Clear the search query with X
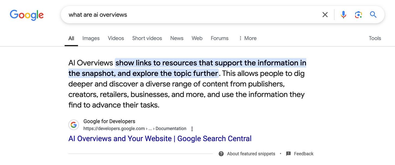This screenshot has height=165, width=395. tap(325, 15)
